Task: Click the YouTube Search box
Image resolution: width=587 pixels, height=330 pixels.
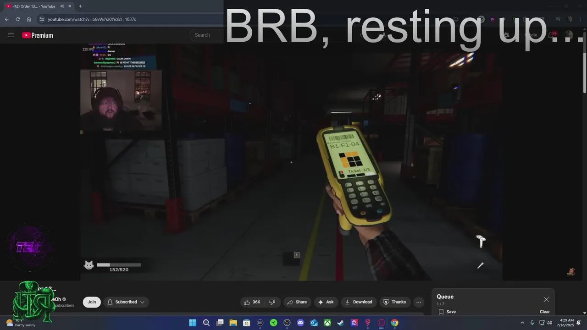Action: [x=207, y=35]
